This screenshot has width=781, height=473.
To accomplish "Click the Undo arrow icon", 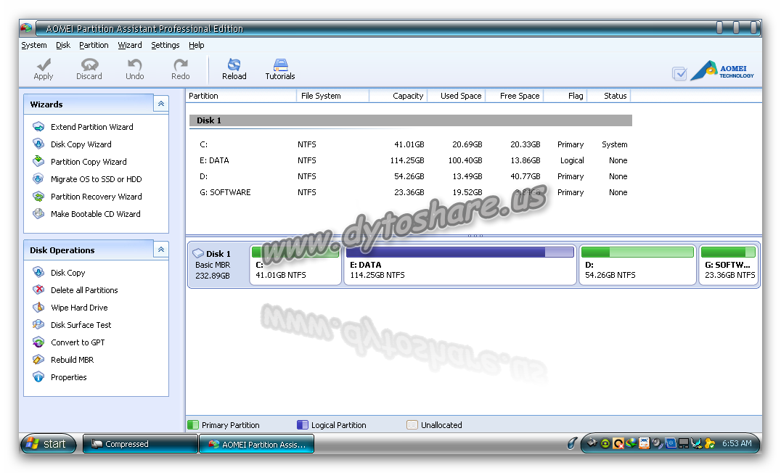I will [134, 65].
